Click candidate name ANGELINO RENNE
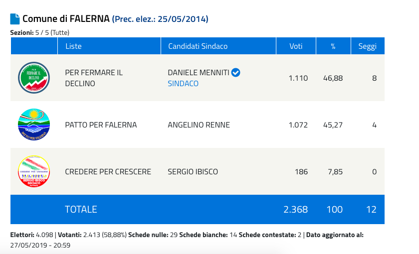 (x=199, y=125)
